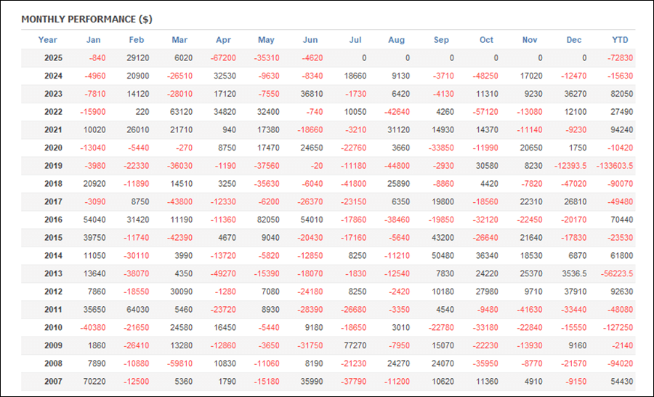654x397 pixels.
Task: Select the 2017 year row label
Action: click(x=53, y=201)
